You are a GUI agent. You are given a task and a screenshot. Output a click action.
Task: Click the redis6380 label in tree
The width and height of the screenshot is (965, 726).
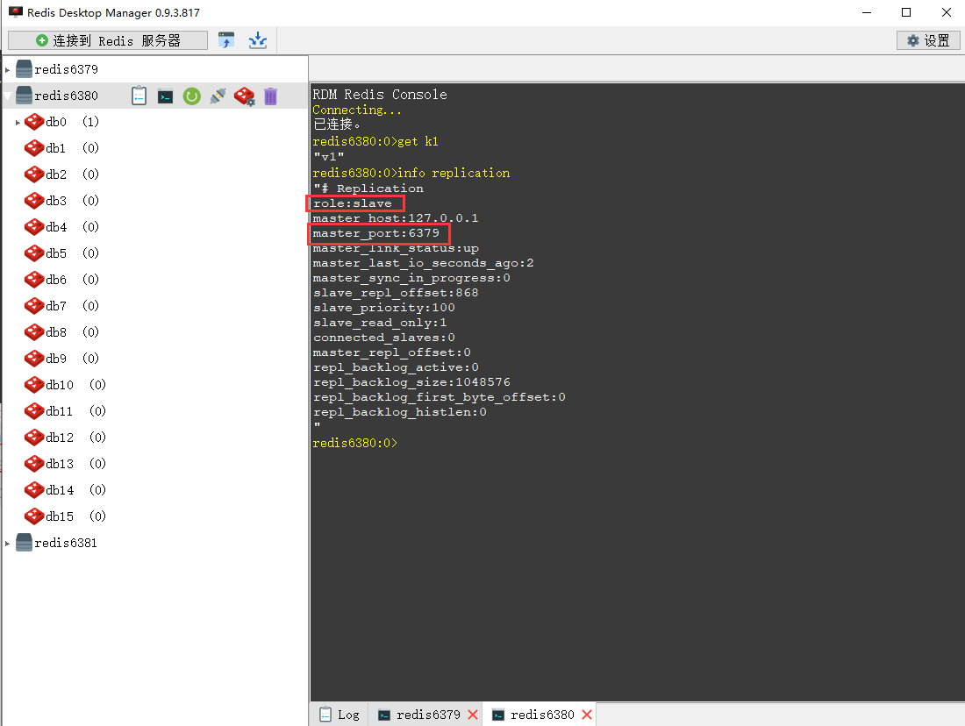pyautogui.click(x=66, y=96)
